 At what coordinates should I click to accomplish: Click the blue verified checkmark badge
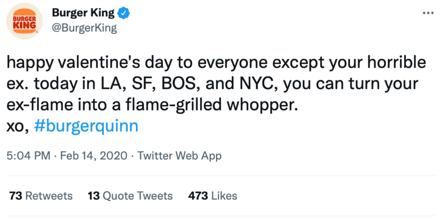124,13
